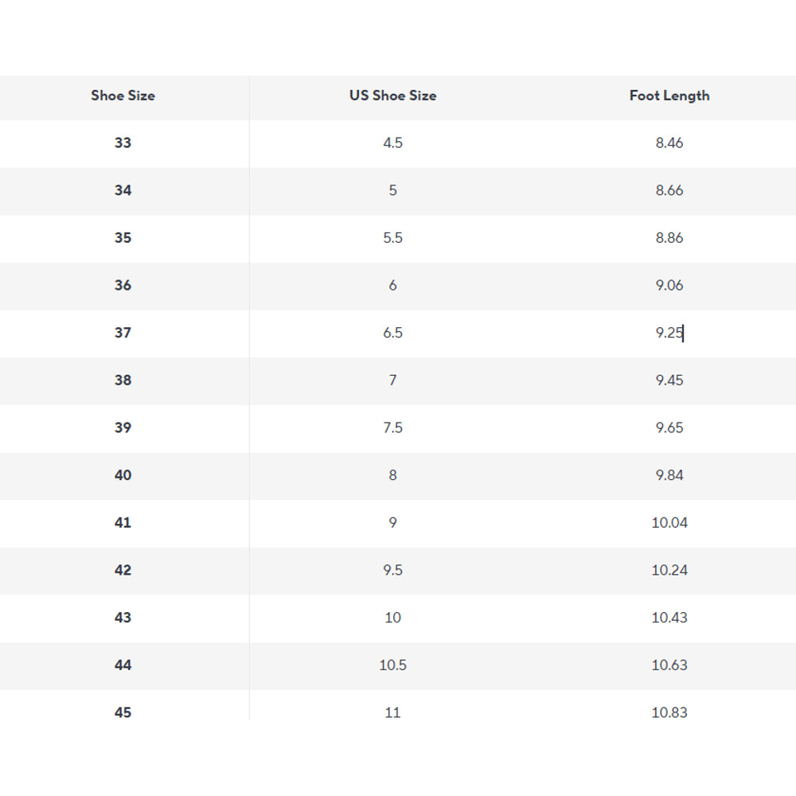Image resolution: width=796 pixels, height=796 pixels.
Task: Place cursor in the 9.25 foot length cell
Action: (x=669, y=333)
